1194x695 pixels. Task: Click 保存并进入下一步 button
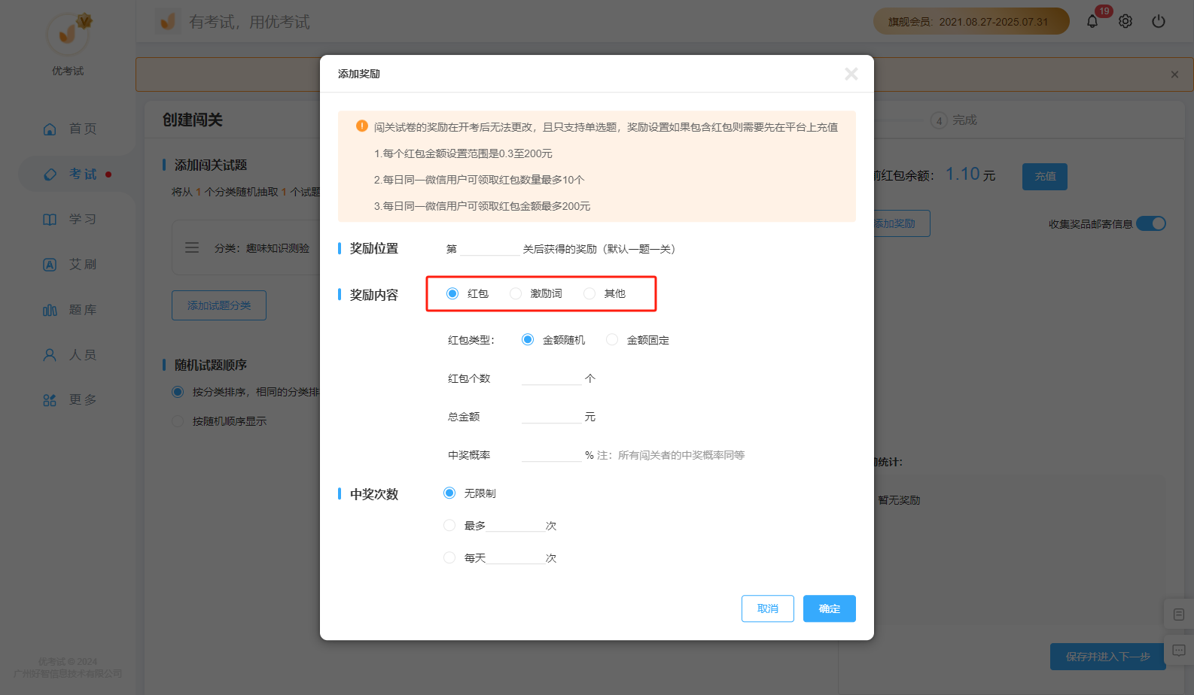[1107, 657]
